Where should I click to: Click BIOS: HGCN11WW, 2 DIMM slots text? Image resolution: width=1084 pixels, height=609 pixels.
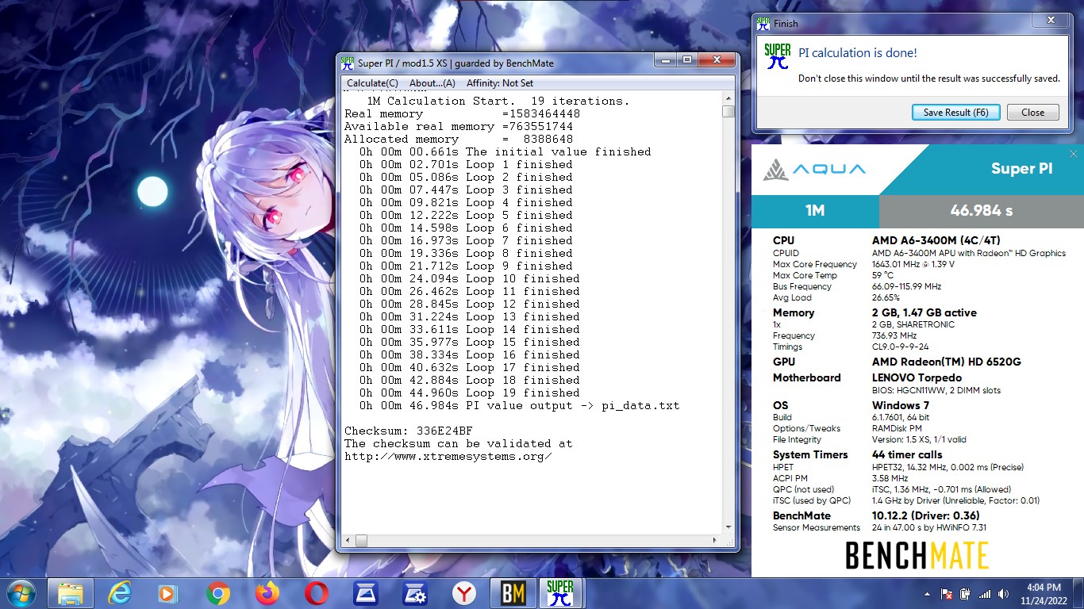tap(936, 390)
